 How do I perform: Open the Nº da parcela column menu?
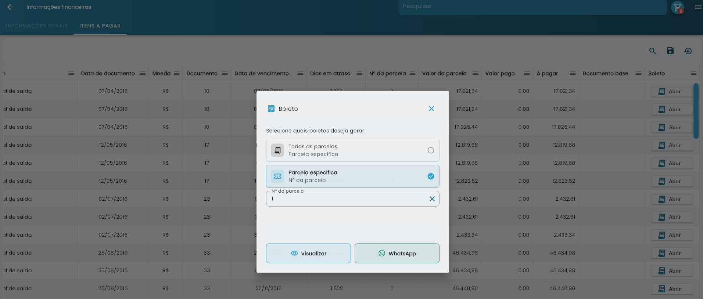coord(412,73)
